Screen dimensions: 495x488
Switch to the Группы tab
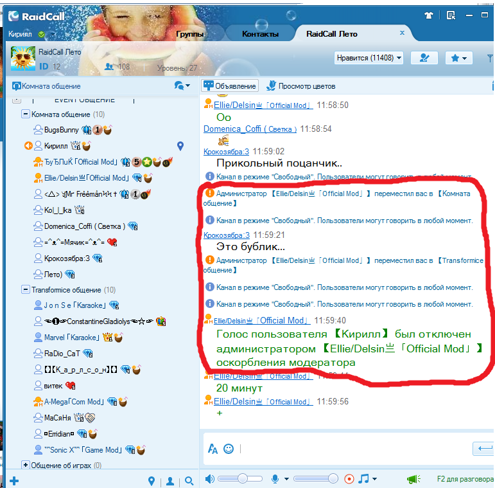[x=190, y=34]
